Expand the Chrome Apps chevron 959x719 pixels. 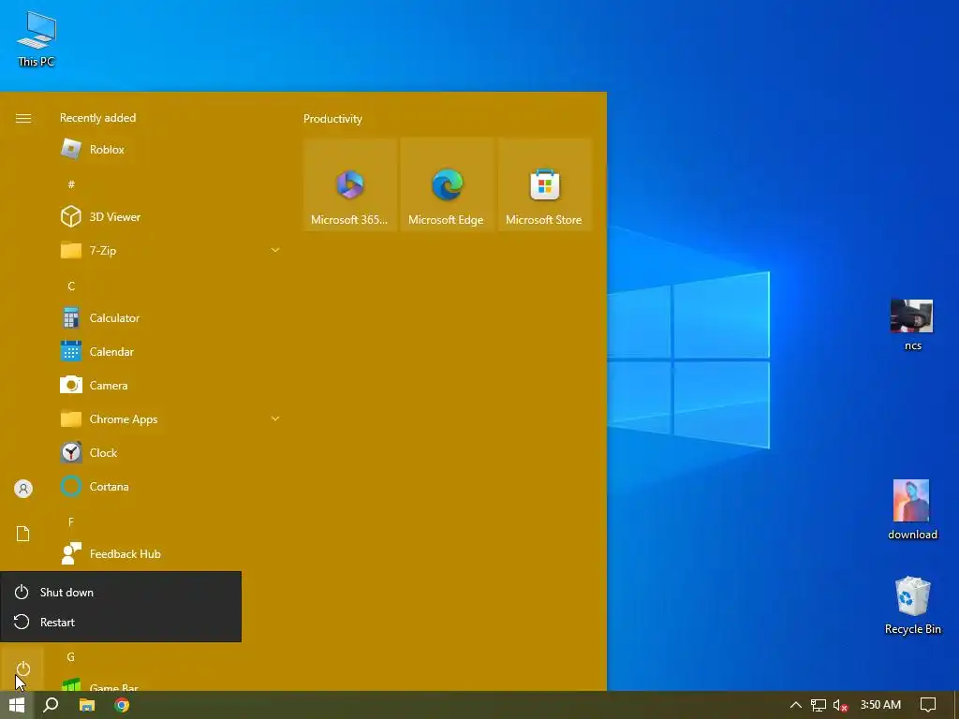(x=275, y=418)
